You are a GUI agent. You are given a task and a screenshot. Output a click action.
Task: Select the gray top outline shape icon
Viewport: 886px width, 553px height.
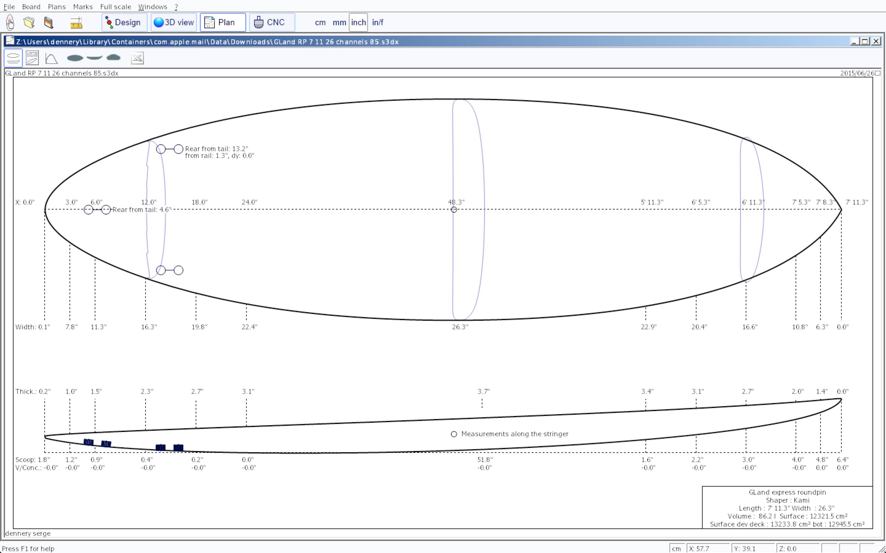pos(75,58)
